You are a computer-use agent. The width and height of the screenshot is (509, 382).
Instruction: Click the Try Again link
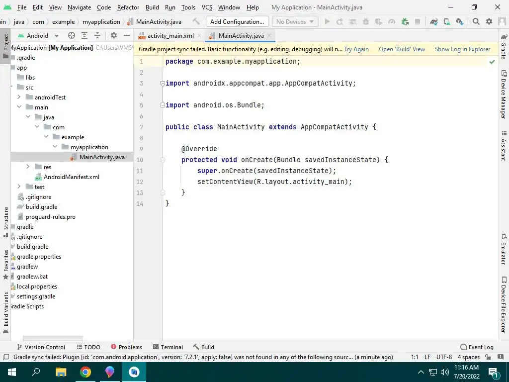tap(356, 49)
